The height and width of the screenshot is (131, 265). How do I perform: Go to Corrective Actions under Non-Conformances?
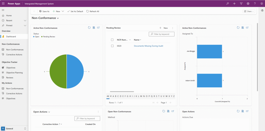[14, 55]
